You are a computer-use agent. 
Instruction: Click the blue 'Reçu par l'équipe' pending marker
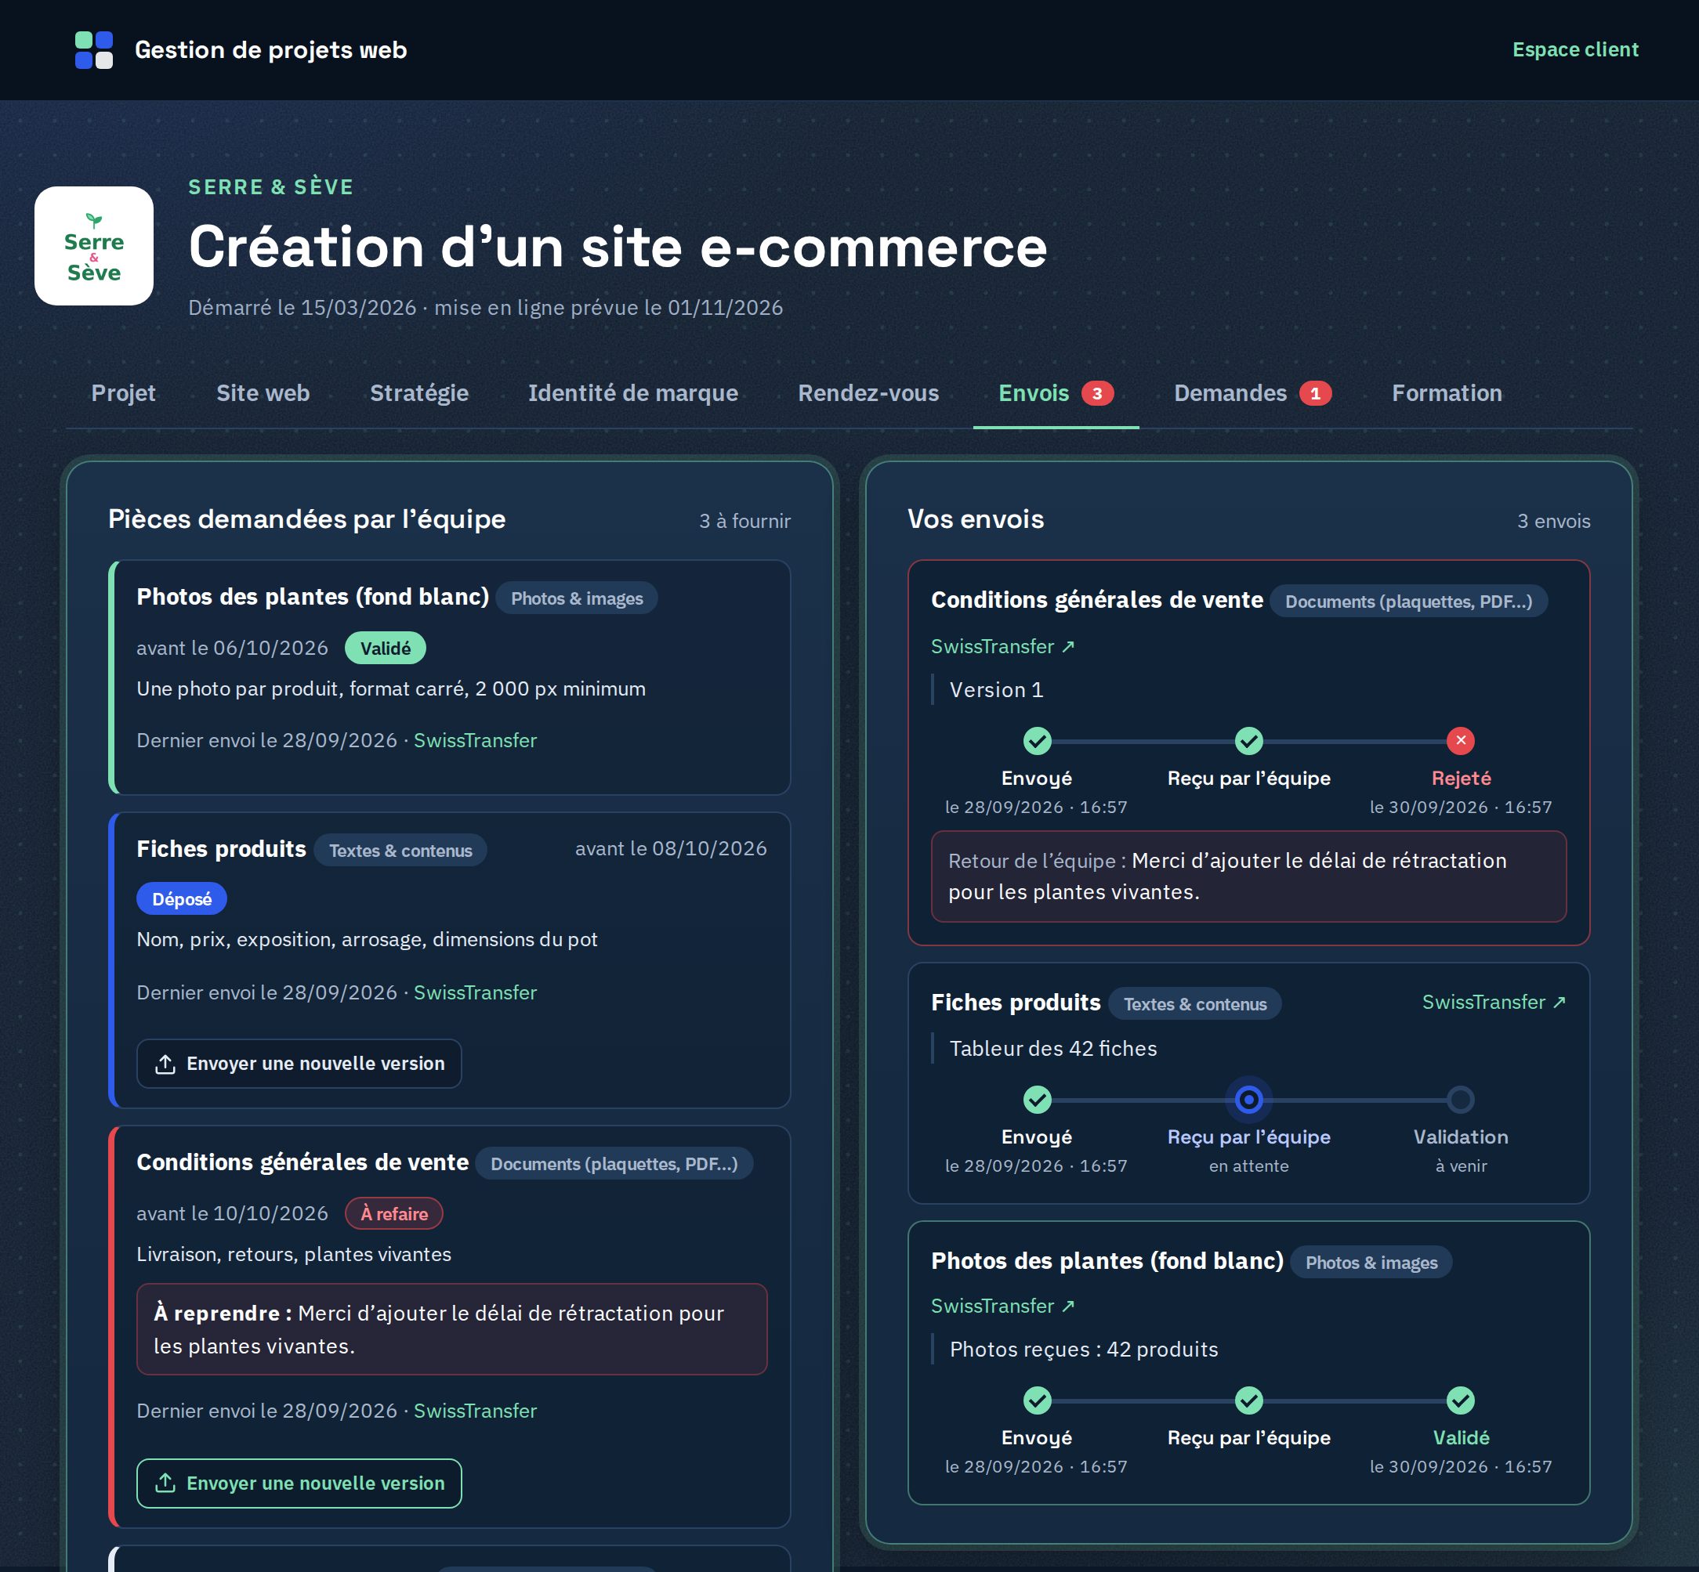(x=1248, y=1100)
